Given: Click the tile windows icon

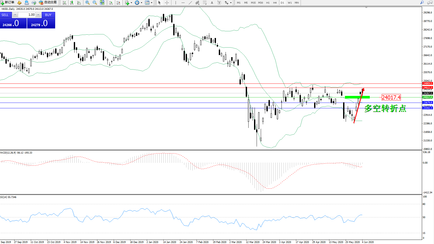Looking at the screenshot, I should tap(102, 3).
